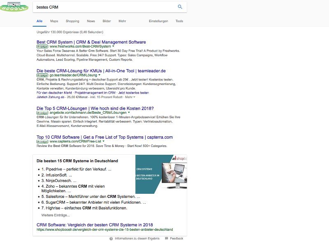The height and width of the screenshot is (241, 329).
Task: Click the Google doodle logo
Action: point(14,7)
